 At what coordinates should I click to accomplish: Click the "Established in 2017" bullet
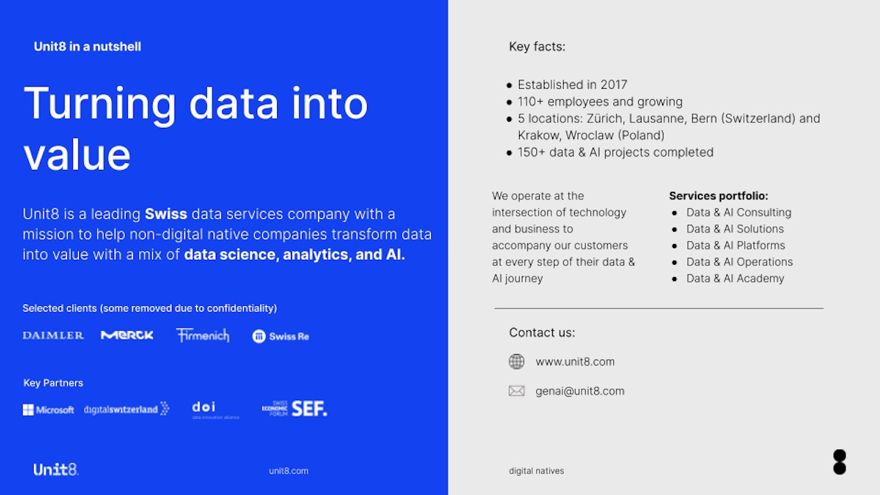click(x=572, y=85)
